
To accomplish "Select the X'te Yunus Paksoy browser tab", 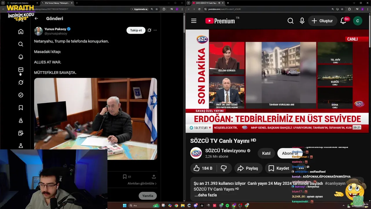I will [57, 3].
